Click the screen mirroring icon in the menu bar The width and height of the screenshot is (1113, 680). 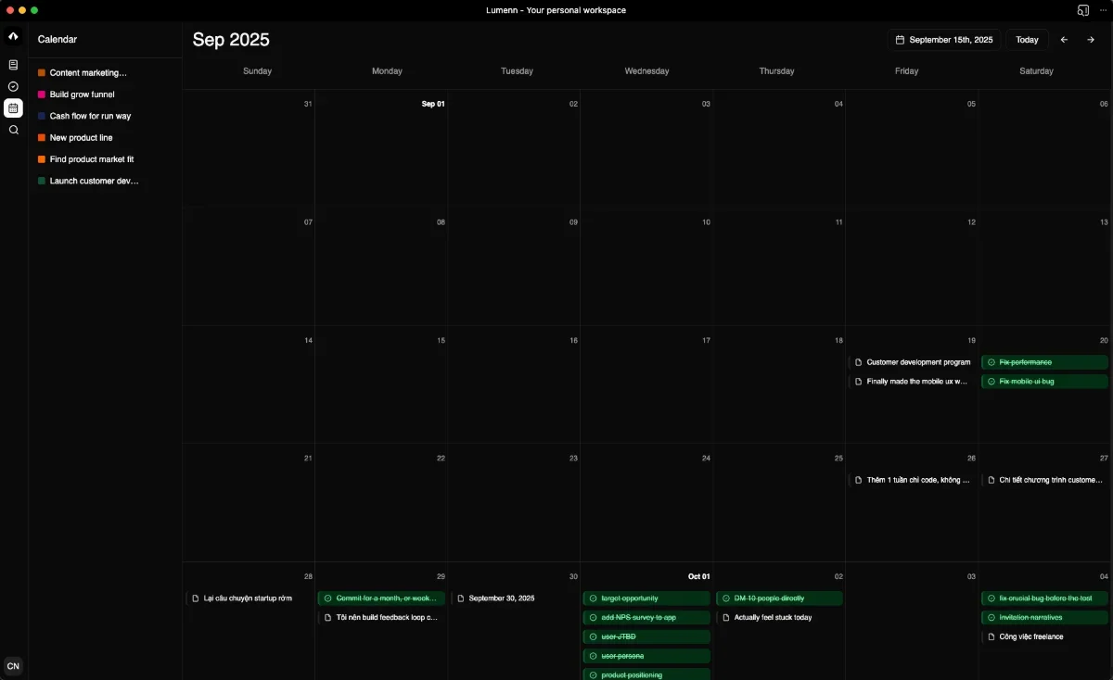[x=1082, y=10]
